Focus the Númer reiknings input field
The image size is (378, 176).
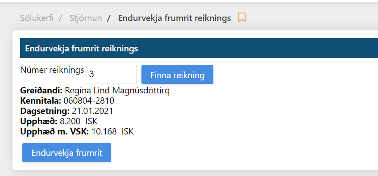(x=112, y=74)
